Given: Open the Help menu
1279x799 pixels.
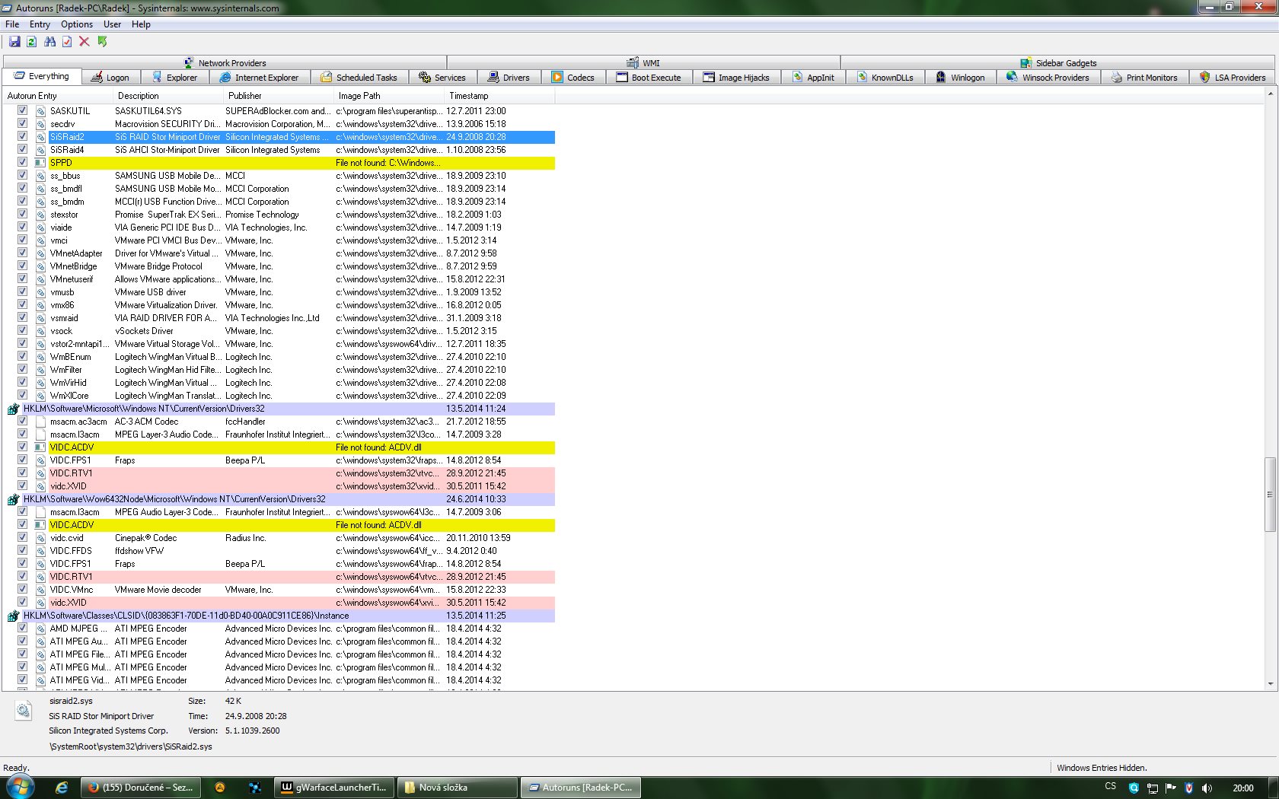Looking at the screenshot, I should [141, 24].
